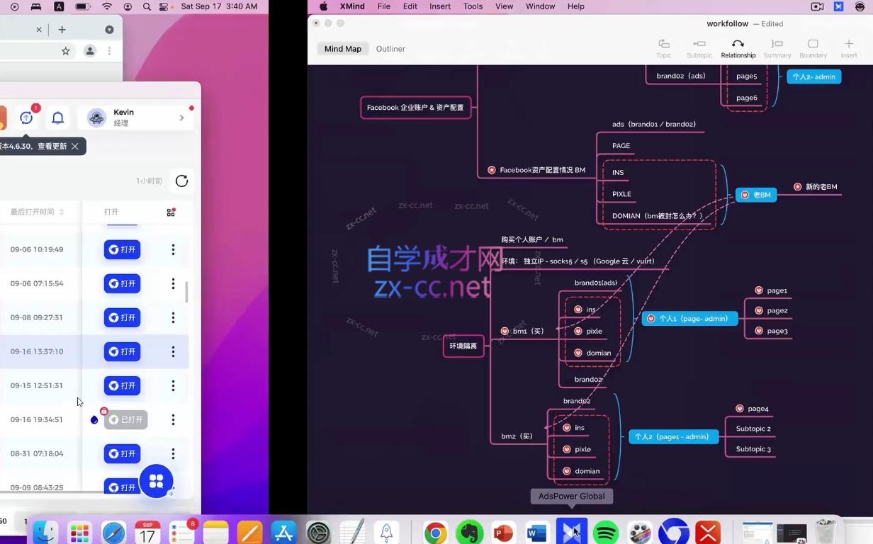Open a new browser tab with plus

[62, 30]
